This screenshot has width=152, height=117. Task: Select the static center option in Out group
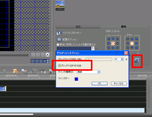coord(132,43)
